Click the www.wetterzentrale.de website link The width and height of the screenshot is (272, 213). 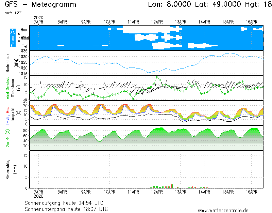[x=223, y=210]
